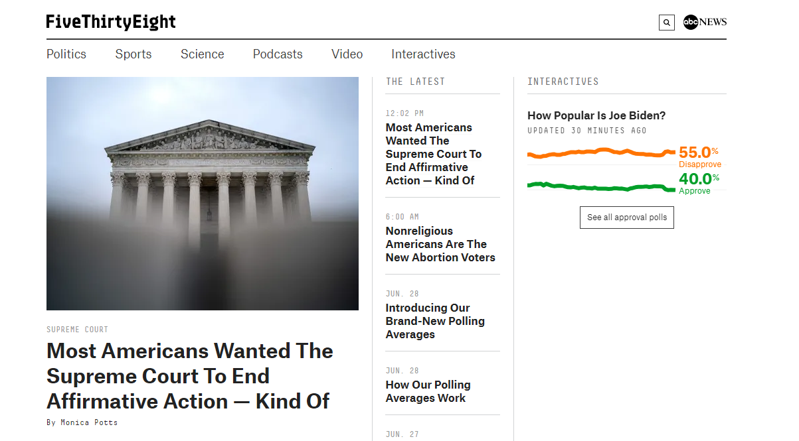The height and width of the screenshot is (441, 799).
Task: Click the search magnifier icon
Action: tap(666, 23)
